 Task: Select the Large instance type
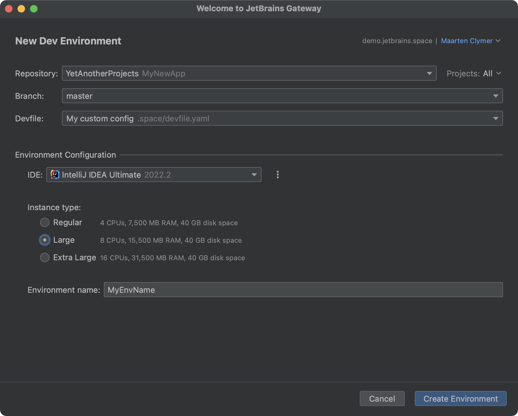(x=44, y=240)
